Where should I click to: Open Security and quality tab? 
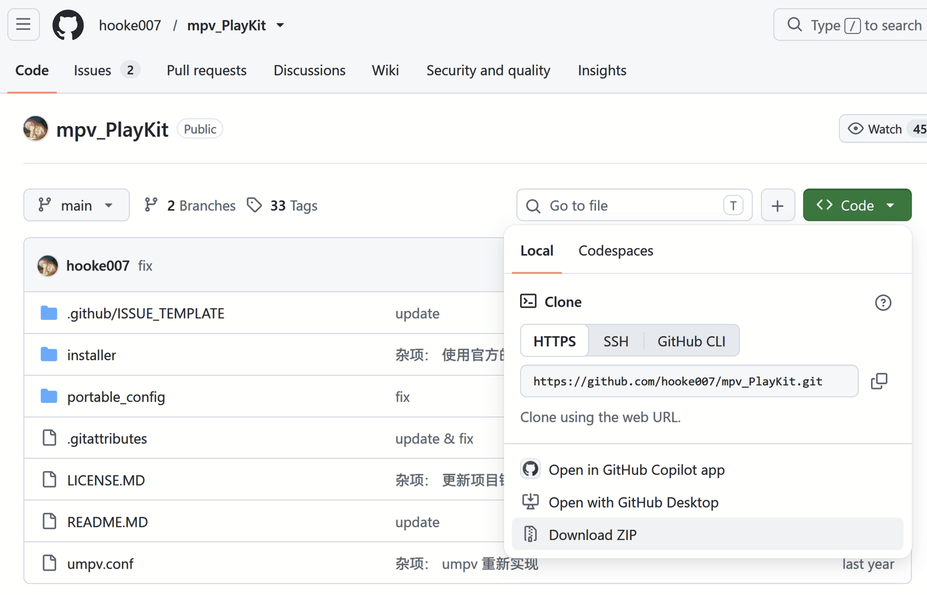click(489, 70)
